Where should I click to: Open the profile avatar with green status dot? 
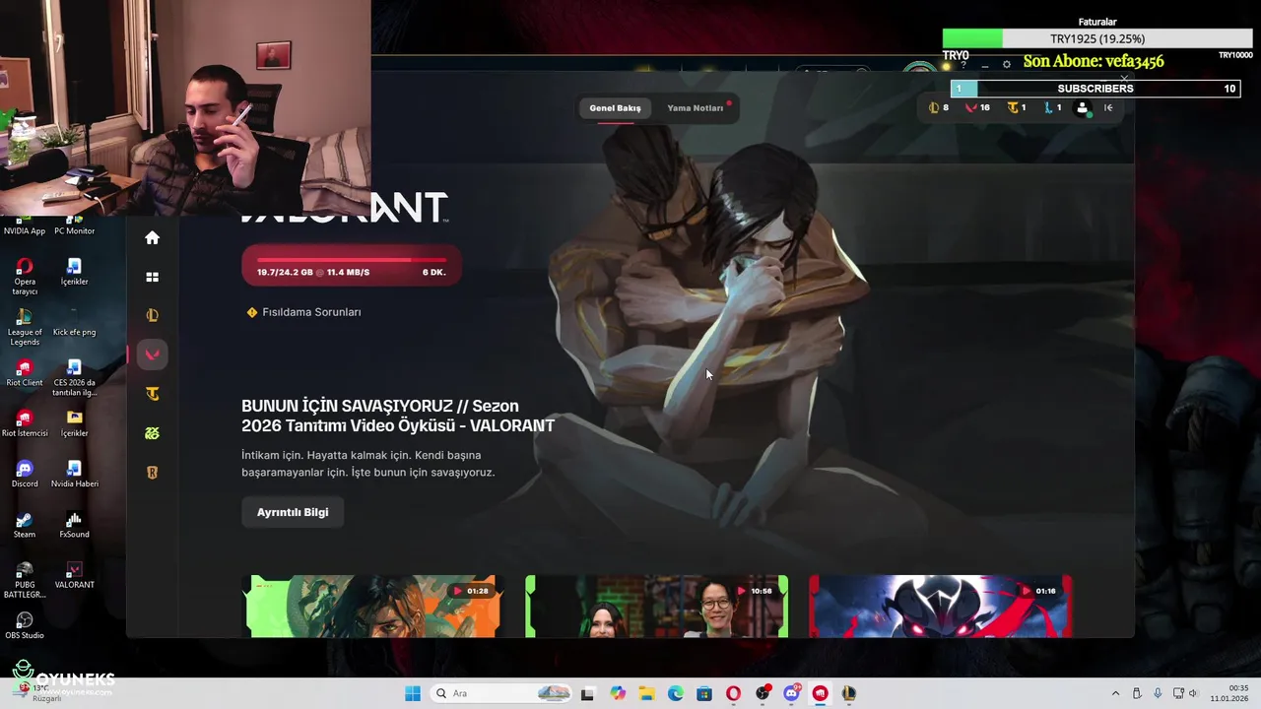tap(1083, 108)
